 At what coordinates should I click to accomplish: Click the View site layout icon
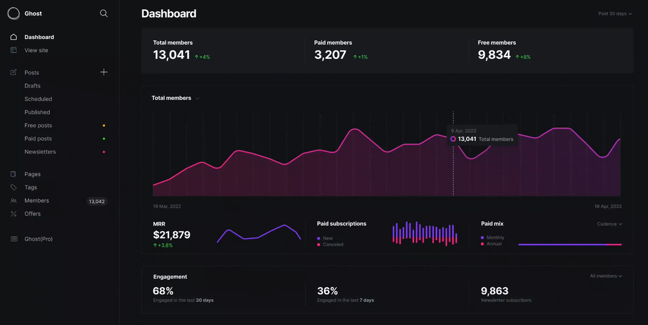(x=13, y=50)
